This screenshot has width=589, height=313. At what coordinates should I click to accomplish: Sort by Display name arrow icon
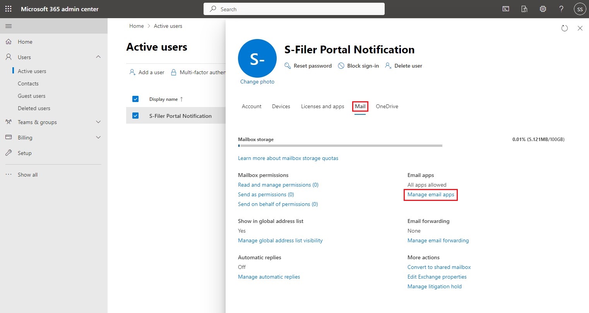(181, 99)
